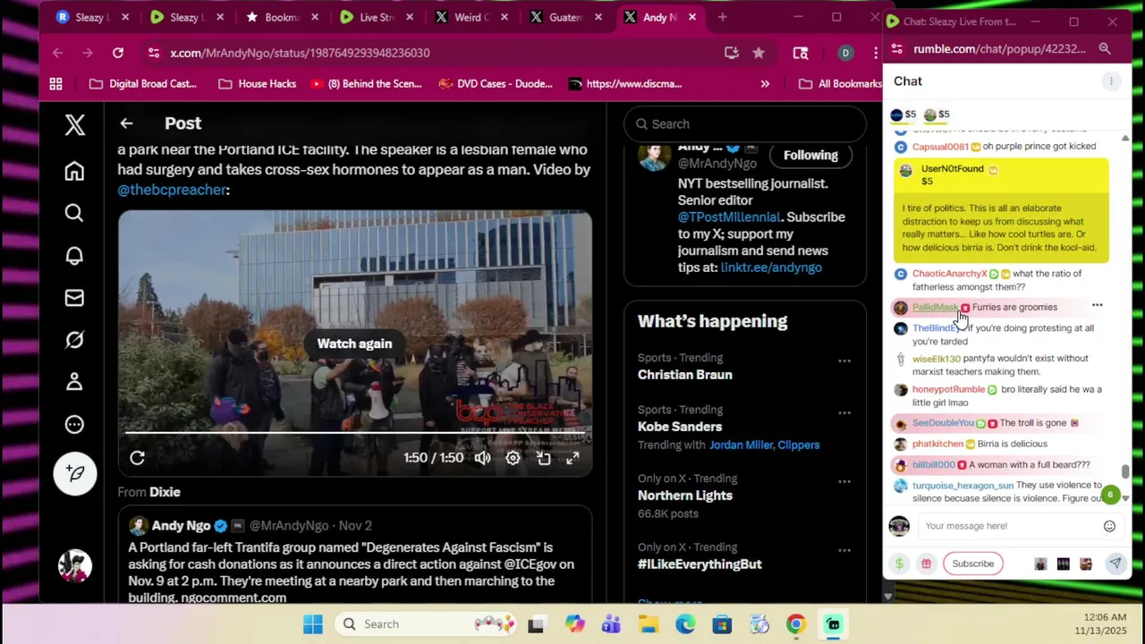The height and width of the screenshot is (644, 1145).
Task: Open Northern Lights trending topic
Action: (x=685, y=496)
